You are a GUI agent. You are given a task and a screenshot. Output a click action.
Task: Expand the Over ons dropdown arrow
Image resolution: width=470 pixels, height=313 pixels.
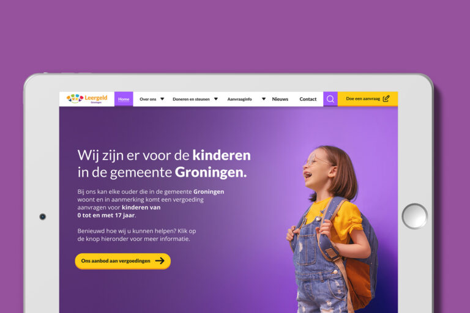162,99
